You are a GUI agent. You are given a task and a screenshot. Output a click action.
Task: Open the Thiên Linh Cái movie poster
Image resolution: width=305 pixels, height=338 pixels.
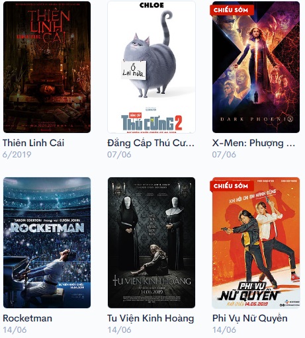point(47,67)
